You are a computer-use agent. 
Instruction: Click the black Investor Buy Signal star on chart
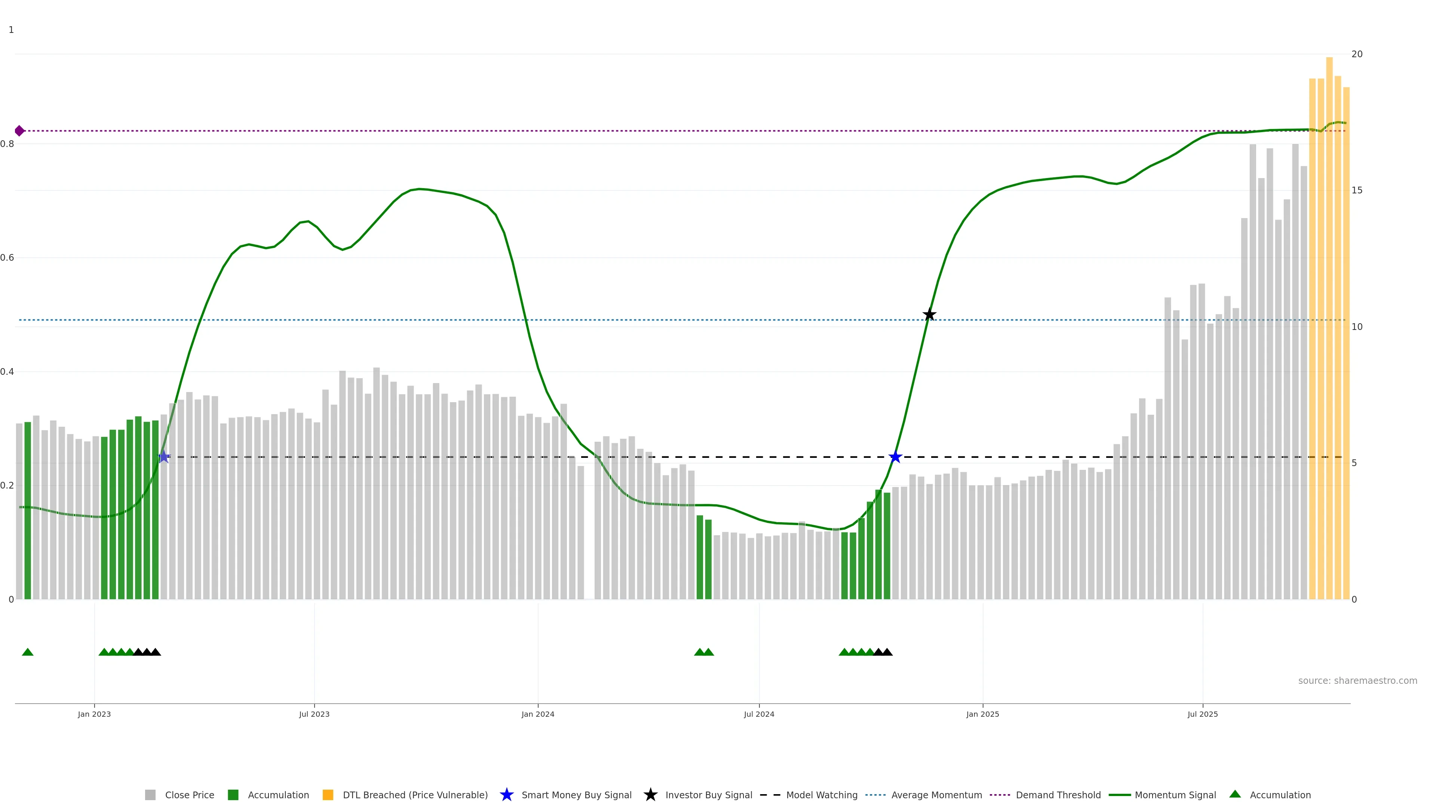929,315
